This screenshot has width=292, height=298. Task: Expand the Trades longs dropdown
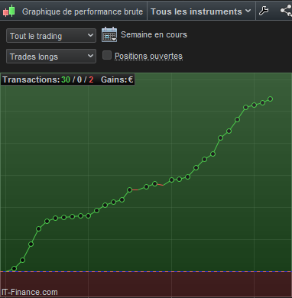pos(51,57)
